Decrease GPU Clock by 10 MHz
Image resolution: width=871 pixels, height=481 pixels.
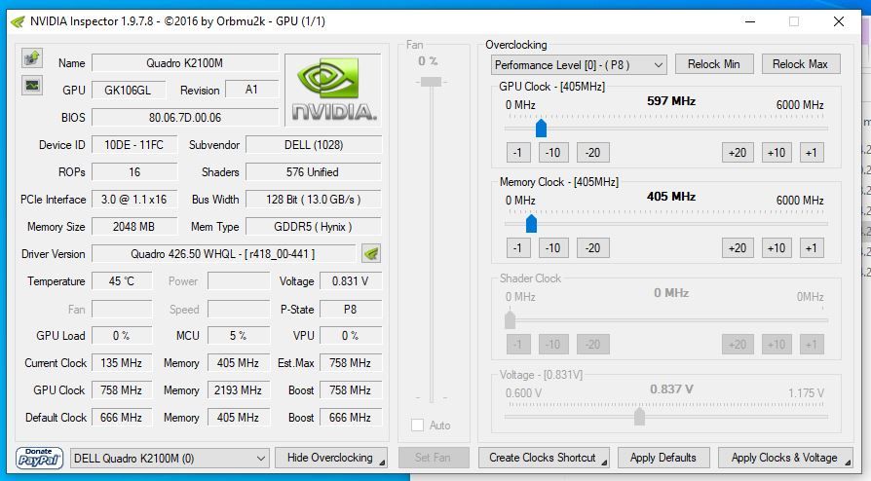553,153
